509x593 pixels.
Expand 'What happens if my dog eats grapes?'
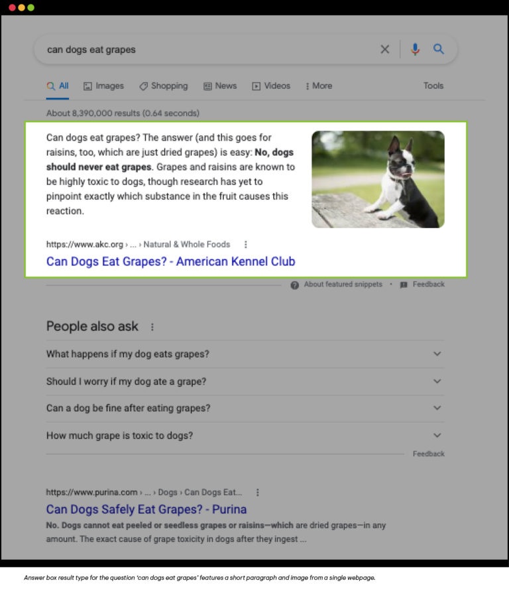pos(245,354)
